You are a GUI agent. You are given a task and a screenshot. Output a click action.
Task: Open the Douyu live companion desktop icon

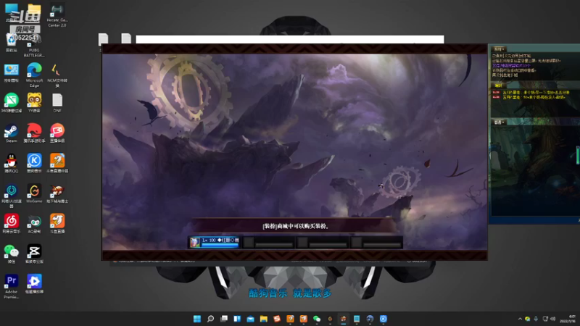tap(57, 164)
